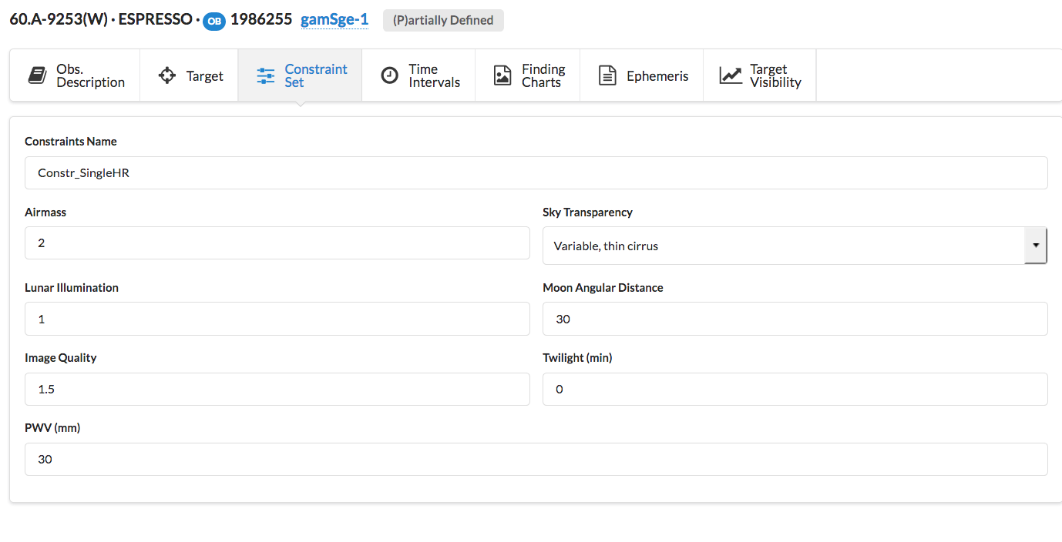The width and height of the screenshot is (1062, 542).
Task: Click the book icon for Obs. Description
Action: (37, 75)
